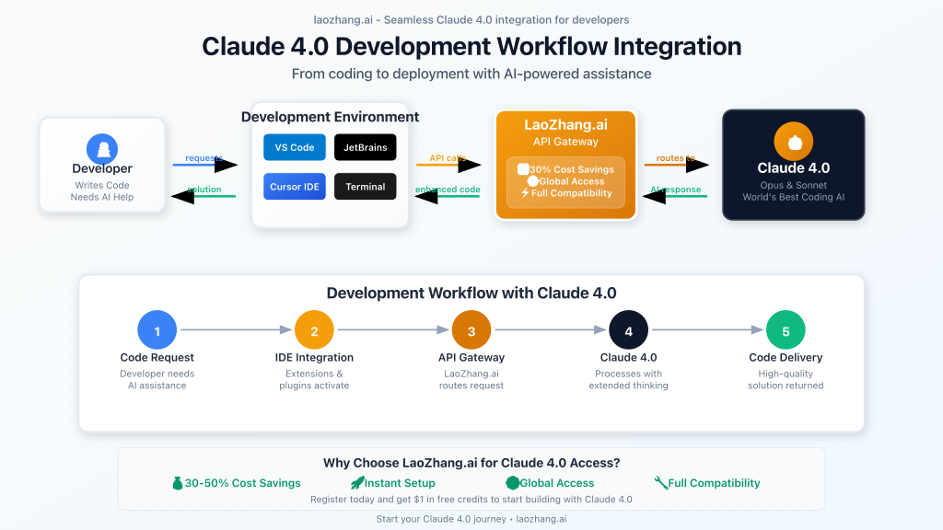Click the blue Developer avatar icon

102,149
